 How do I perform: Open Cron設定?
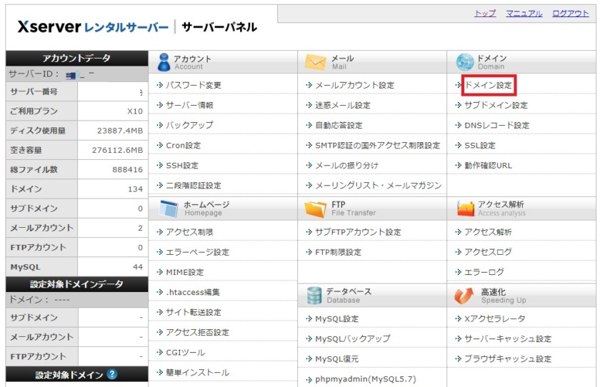click(x=184, y=146)
